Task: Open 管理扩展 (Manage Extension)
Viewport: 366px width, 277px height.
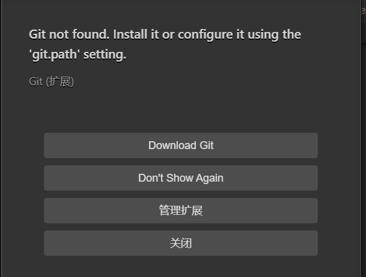Action: (180, 211)
